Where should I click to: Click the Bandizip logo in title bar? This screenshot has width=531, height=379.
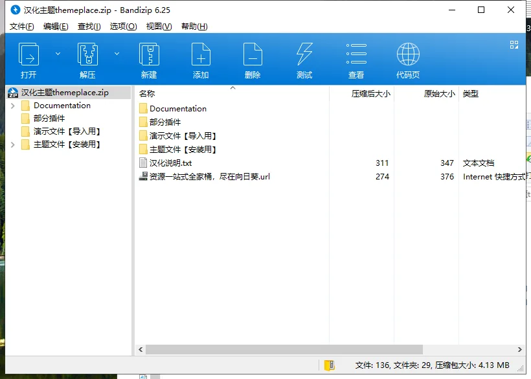pos(16,10)
